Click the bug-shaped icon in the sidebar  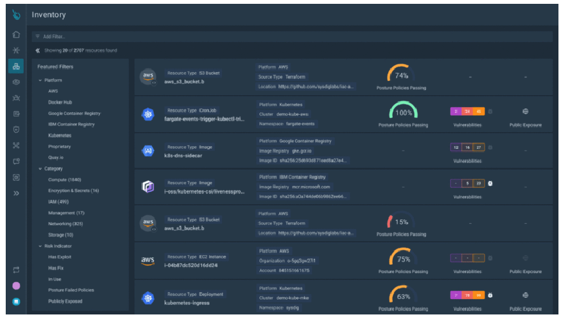coord(16,98)
